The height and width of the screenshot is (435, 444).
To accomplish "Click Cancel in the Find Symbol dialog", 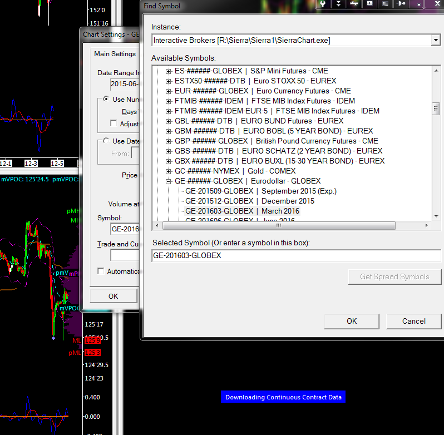I will point(414,321).
